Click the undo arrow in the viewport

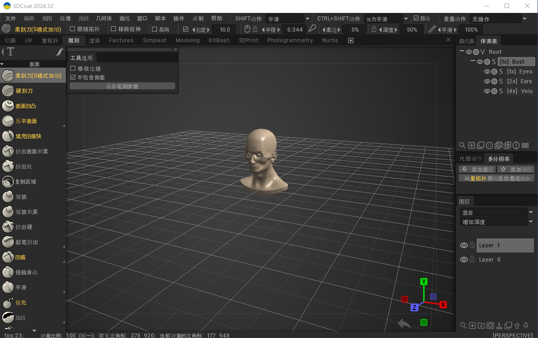coord(404,323)
